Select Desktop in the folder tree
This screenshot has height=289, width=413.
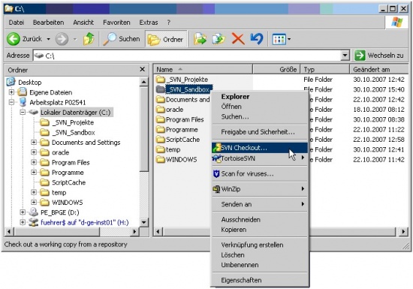click(x=29, y=83)
